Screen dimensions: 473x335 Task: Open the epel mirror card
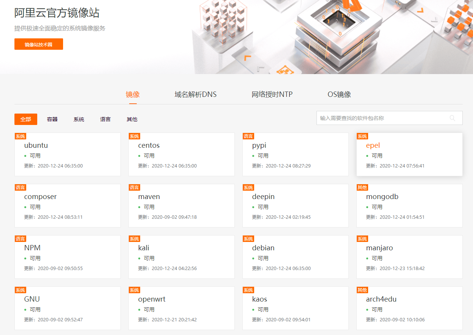point(410,155)
